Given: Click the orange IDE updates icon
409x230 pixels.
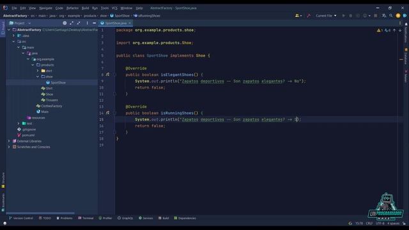Looking at the screenshot, I should pyautogui.click(x=398, y=15).
